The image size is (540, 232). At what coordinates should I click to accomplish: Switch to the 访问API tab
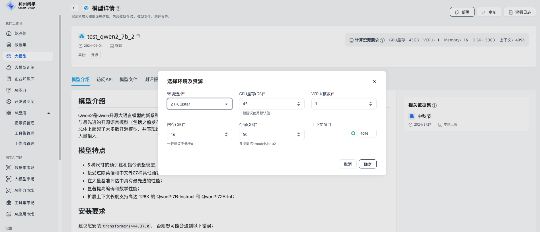pos(104,79)
